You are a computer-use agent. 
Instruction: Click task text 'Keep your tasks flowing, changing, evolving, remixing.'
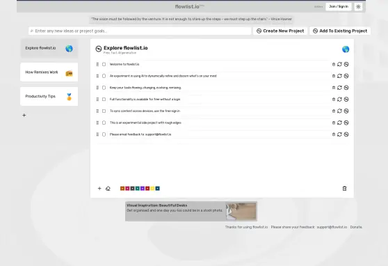click(145, 88)
